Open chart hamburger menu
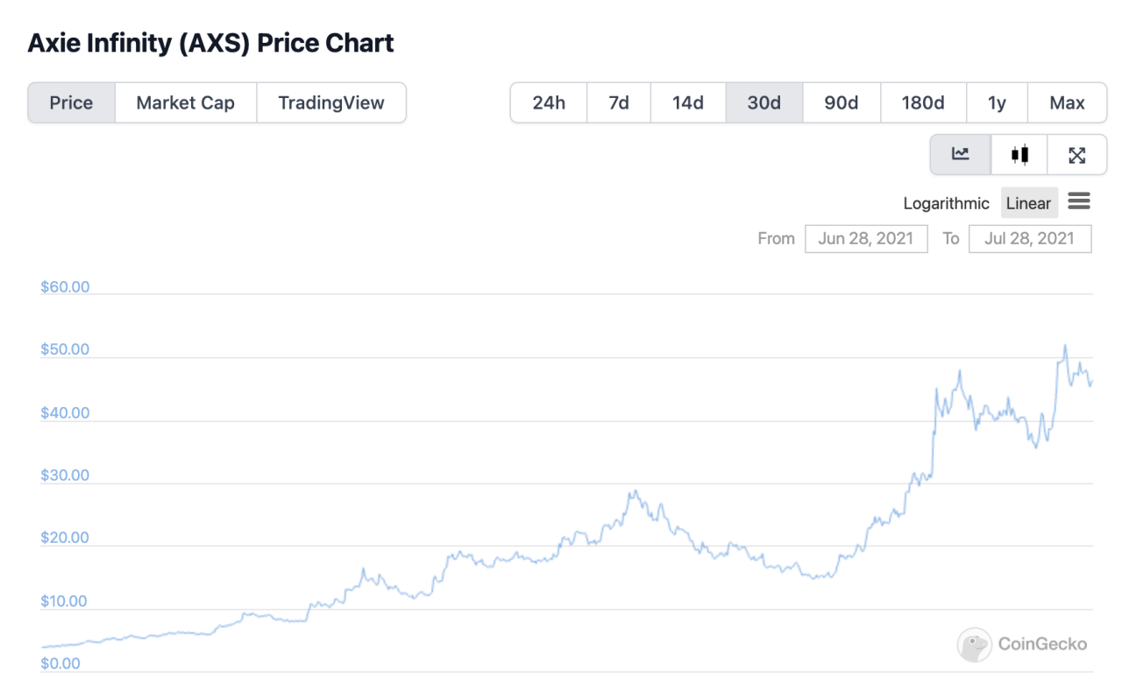Screen dimensions: 1122x696 tap(1079, 202)
